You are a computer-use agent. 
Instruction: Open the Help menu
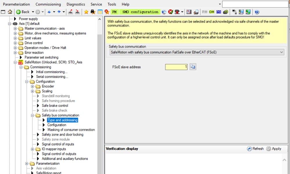(125, 4)
